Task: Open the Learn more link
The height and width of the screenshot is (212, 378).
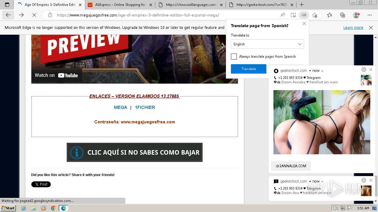Action: click(x=353, y=28)
